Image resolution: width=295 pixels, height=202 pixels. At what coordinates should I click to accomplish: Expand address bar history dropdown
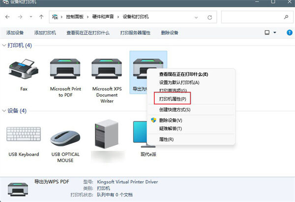point(196,18)
